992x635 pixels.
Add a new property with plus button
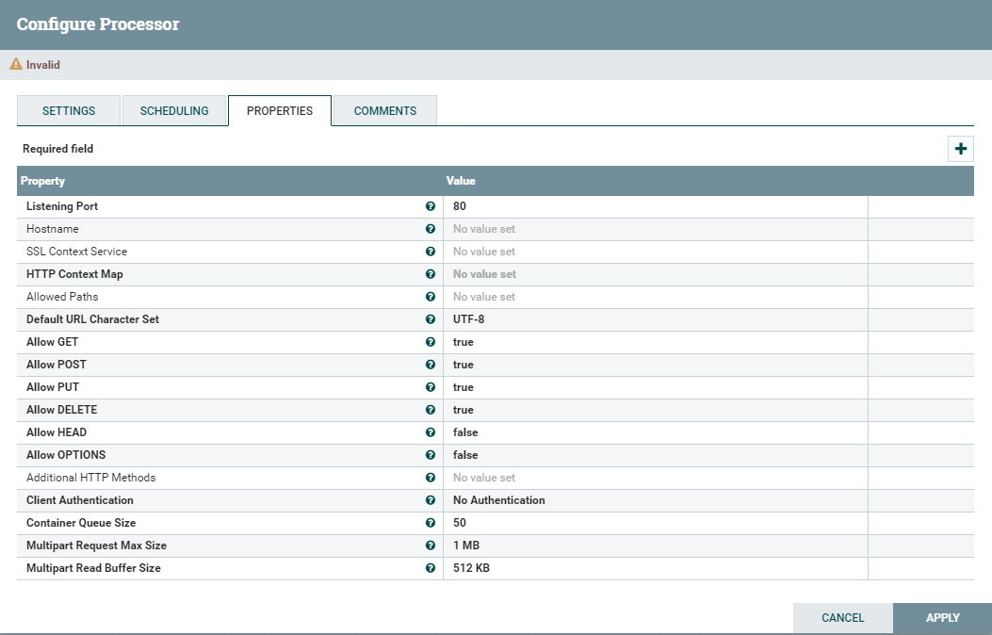coord(960,149)
